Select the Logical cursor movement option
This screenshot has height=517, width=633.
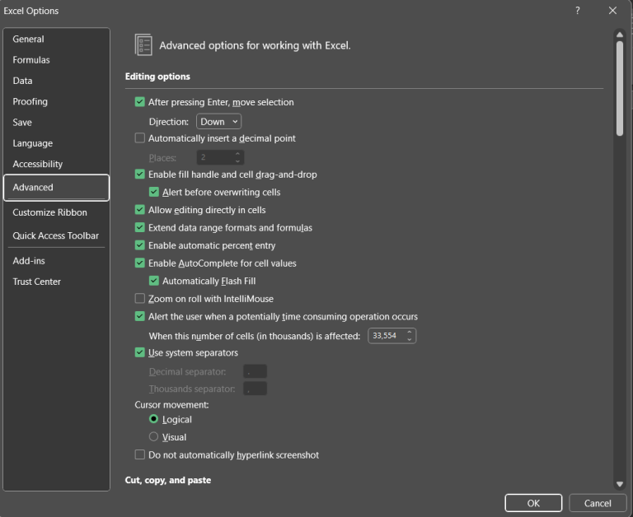pos(153,419)
